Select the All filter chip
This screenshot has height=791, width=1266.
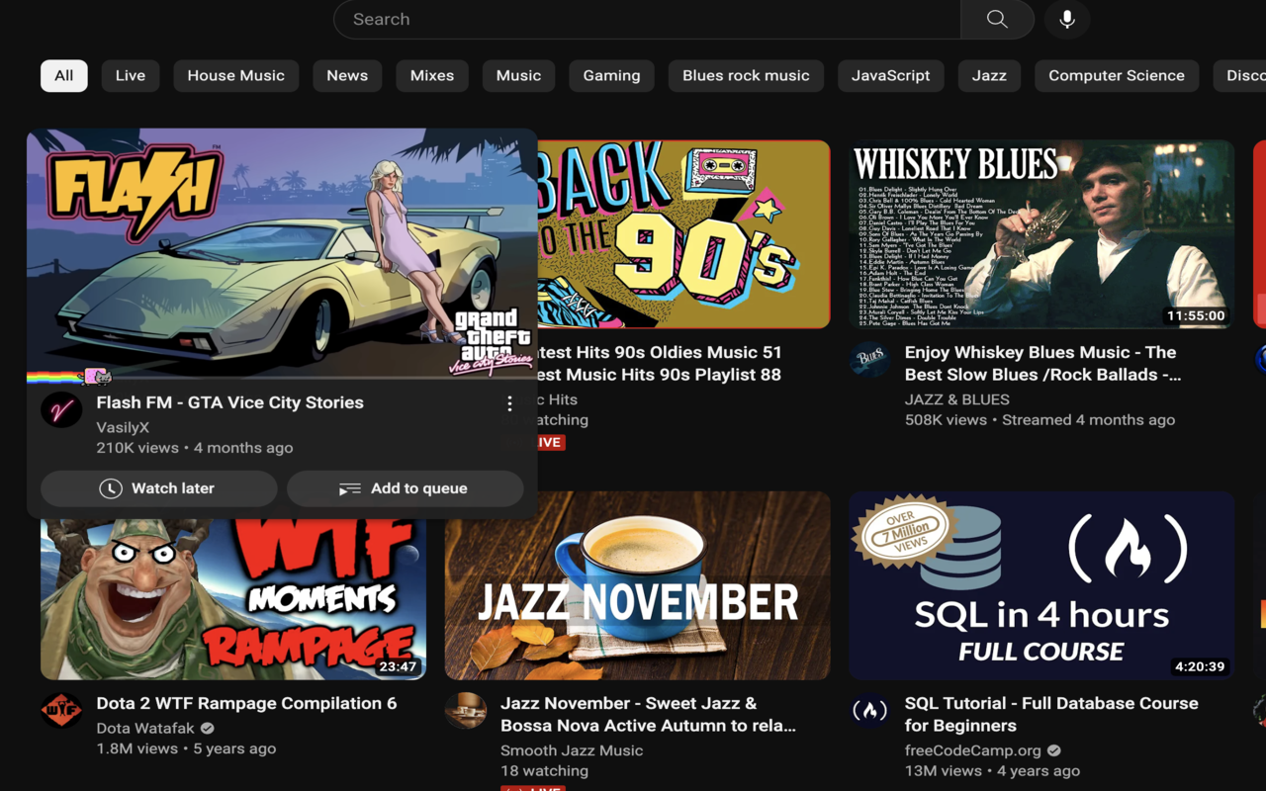pos(64,76)
